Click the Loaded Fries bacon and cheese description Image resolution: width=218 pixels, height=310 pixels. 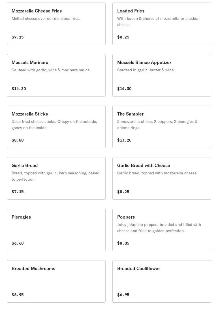[159, 22]
